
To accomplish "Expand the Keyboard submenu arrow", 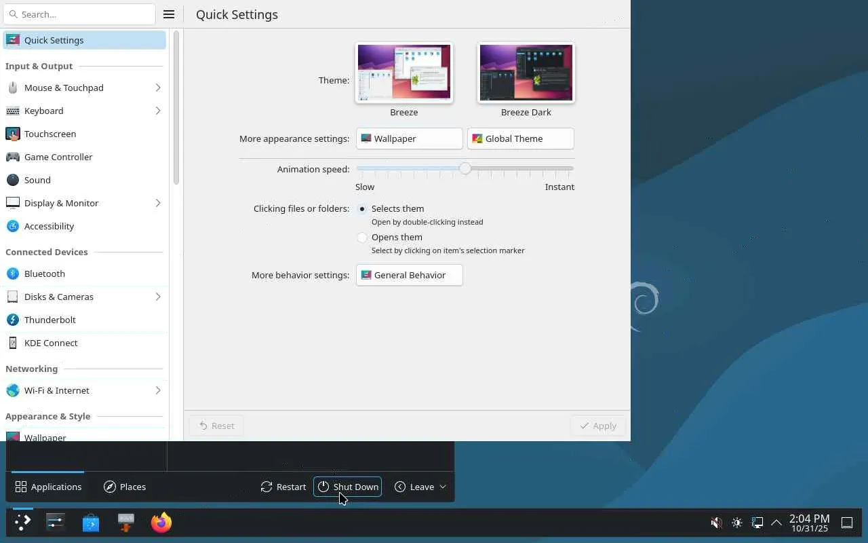I will click(x=158, y=111).
